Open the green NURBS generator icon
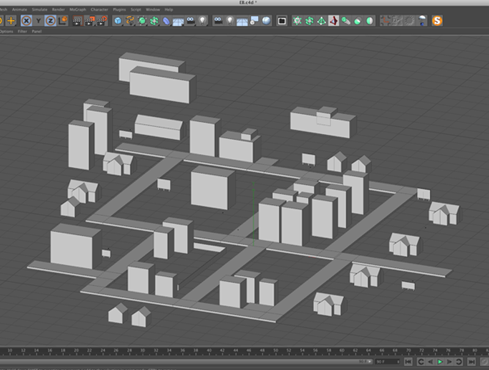This screenshot has width=489, height=370. (x=142, y=21)
